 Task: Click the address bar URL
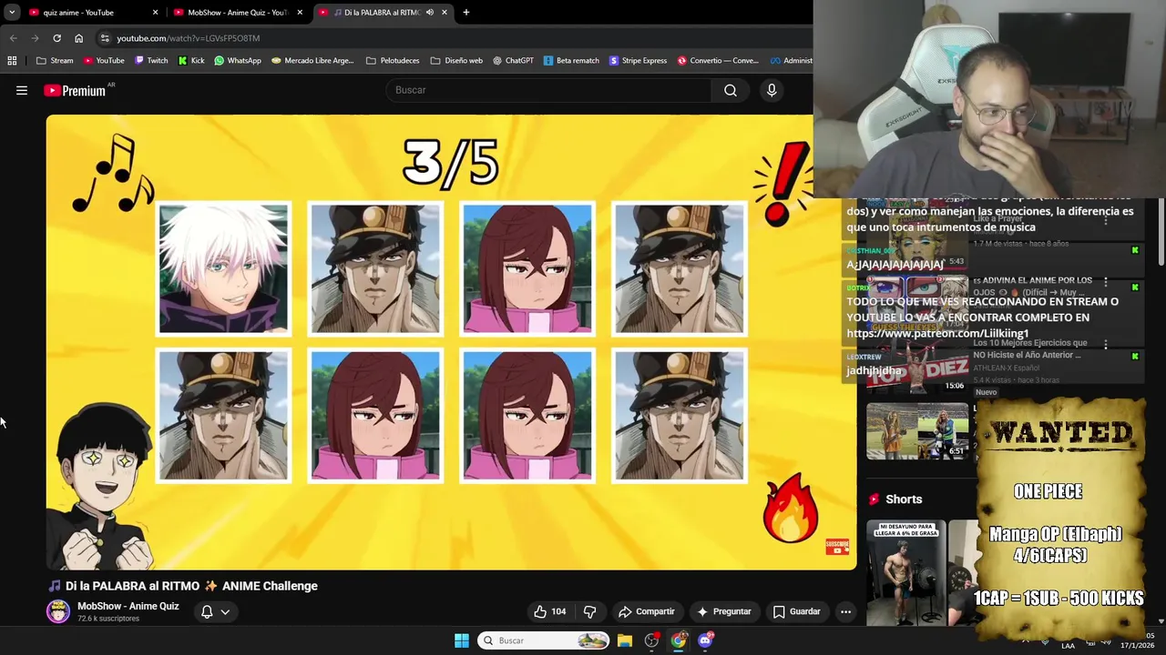tap(188, 38)
